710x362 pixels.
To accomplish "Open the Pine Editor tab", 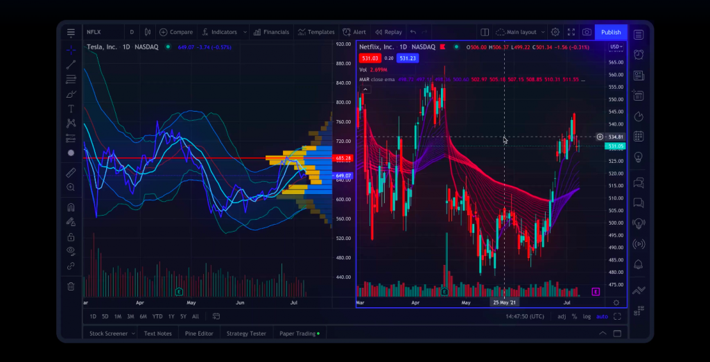I will 199,334.
